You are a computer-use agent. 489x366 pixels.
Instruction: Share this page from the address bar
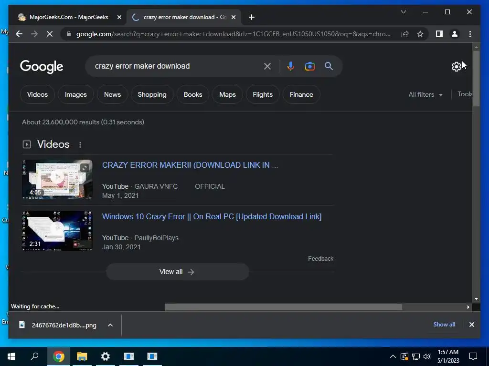coord(405,34)
